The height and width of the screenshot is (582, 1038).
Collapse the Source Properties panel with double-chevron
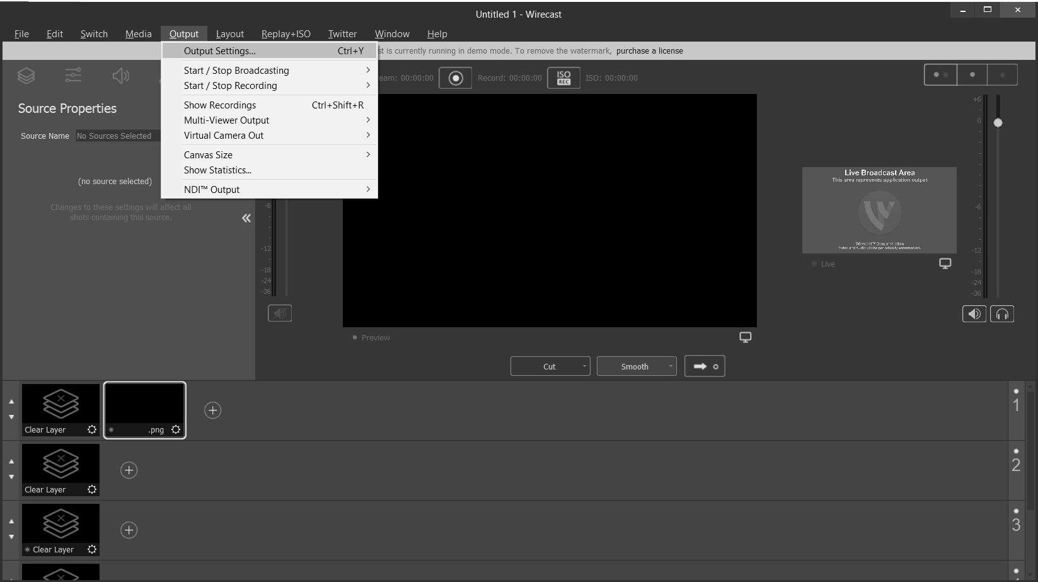246,218
